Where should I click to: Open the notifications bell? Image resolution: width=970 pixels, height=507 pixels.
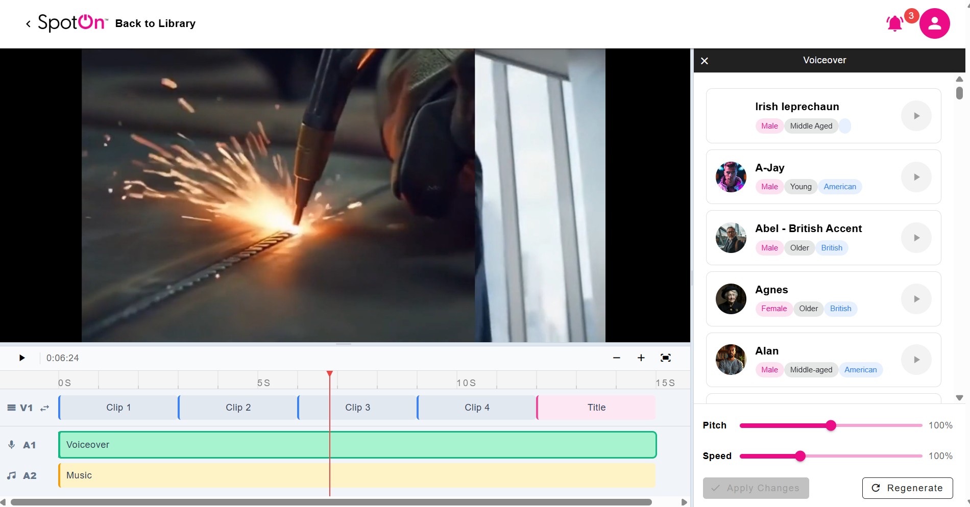894,23
